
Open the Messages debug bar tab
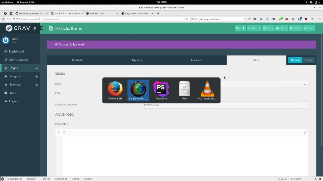point(15,179)
